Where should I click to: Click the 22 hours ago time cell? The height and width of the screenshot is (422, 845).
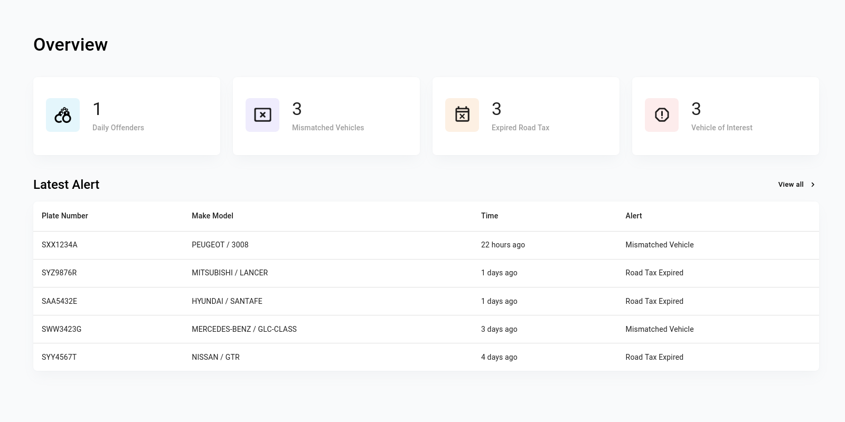tap(503, 245)
